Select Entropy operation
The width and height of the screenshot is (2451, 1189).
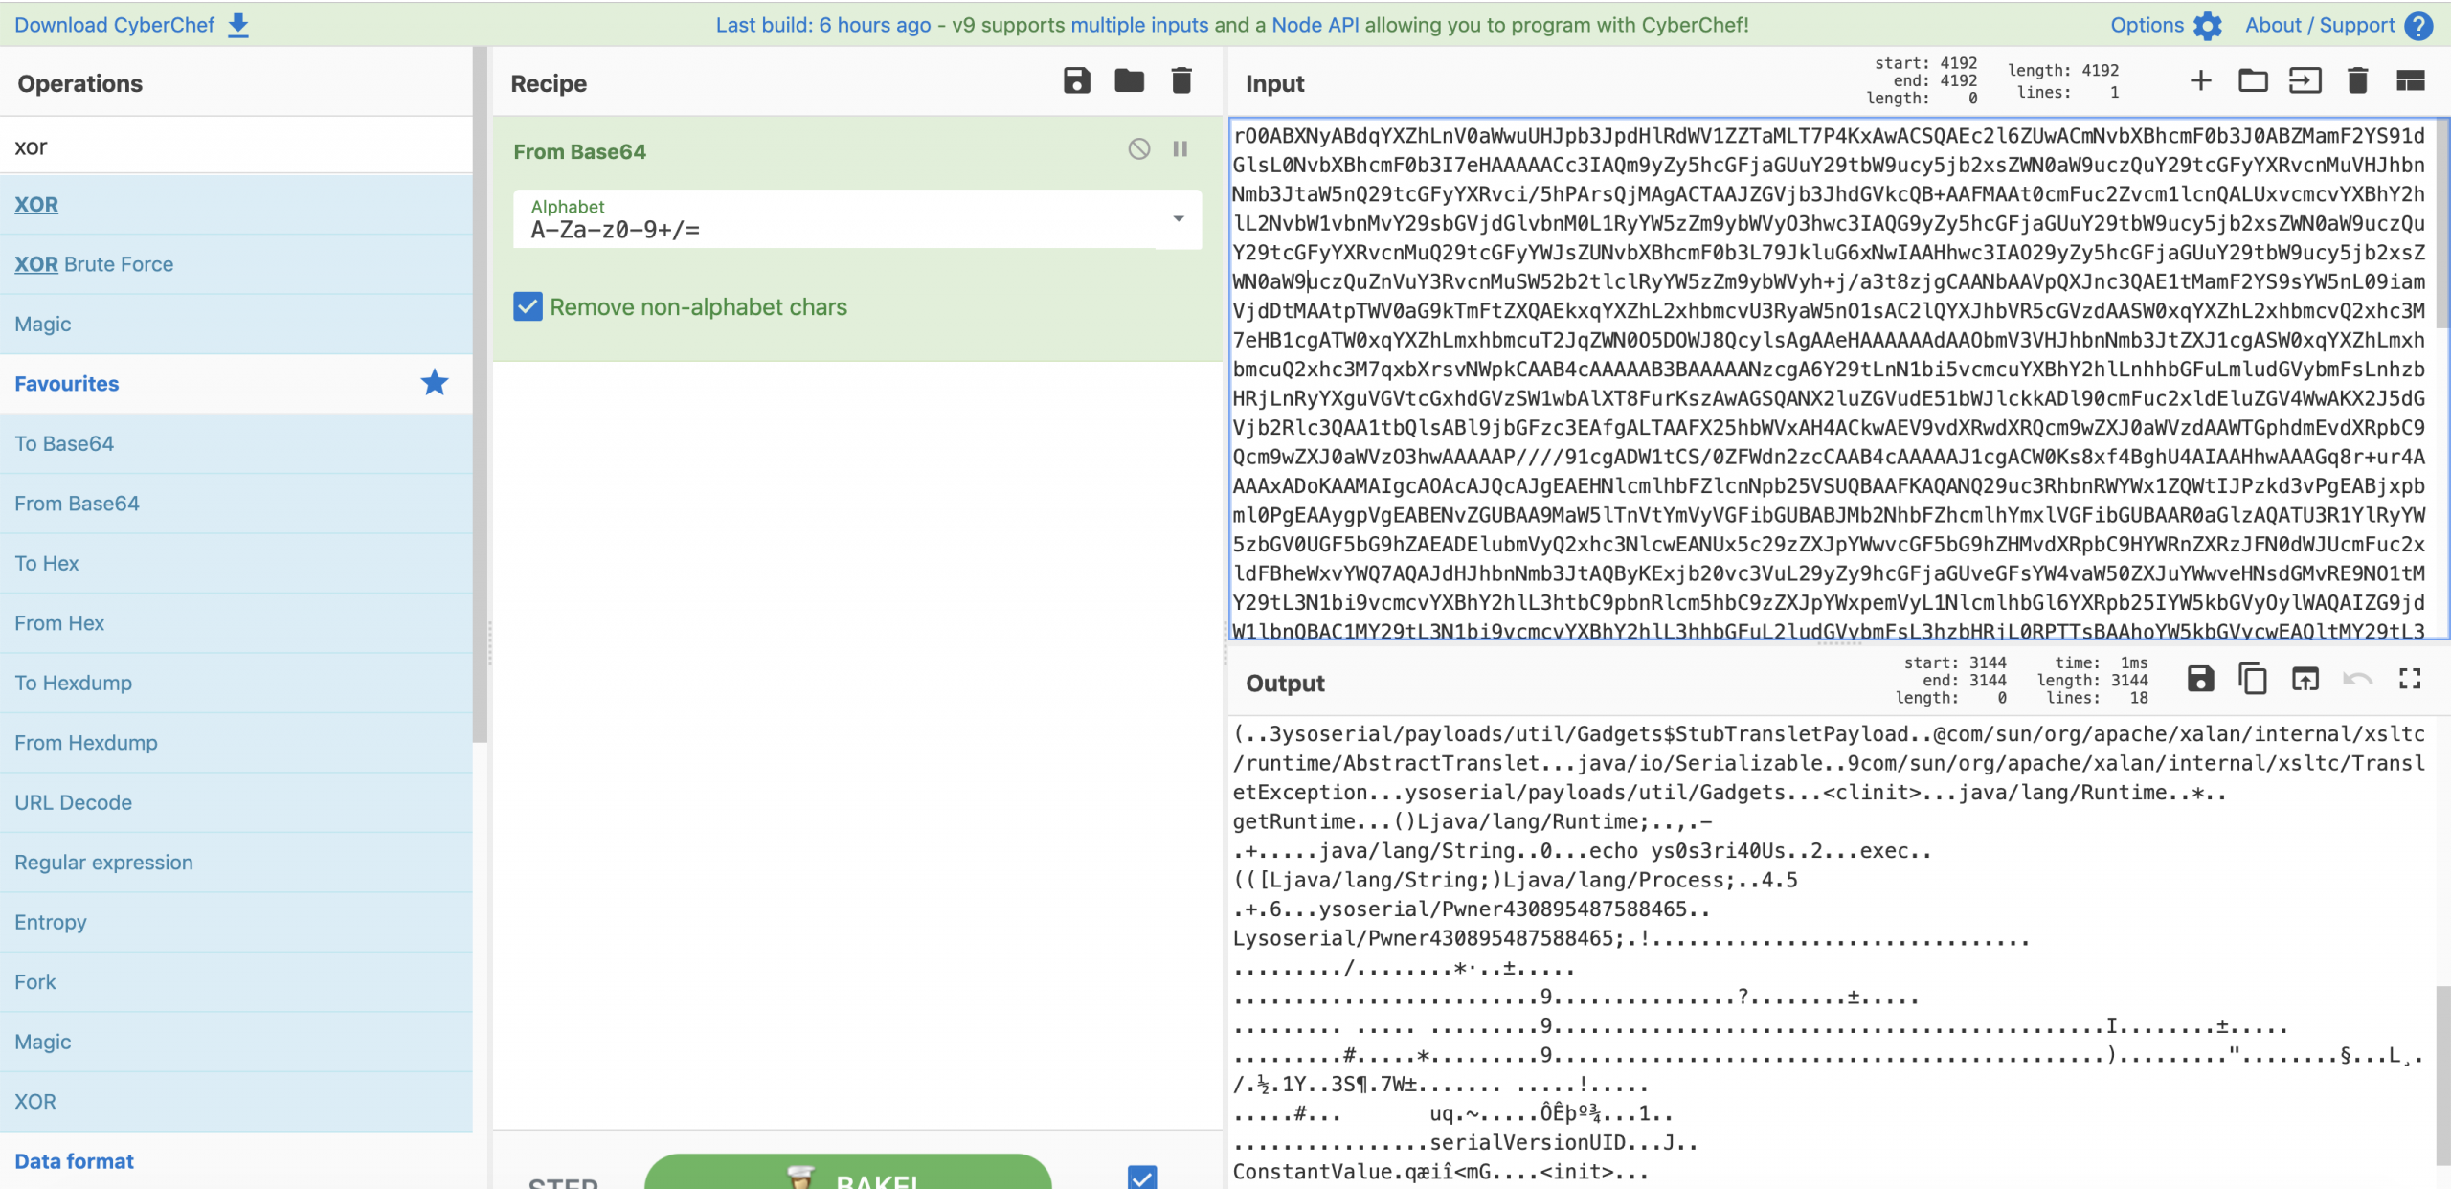(x=236, y=923)
